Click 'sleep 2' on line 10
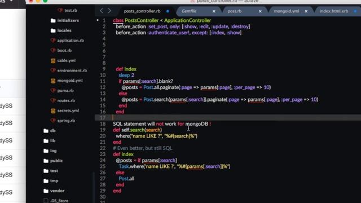The width and height of the screenshot is (361, 203). pos(126,75)
